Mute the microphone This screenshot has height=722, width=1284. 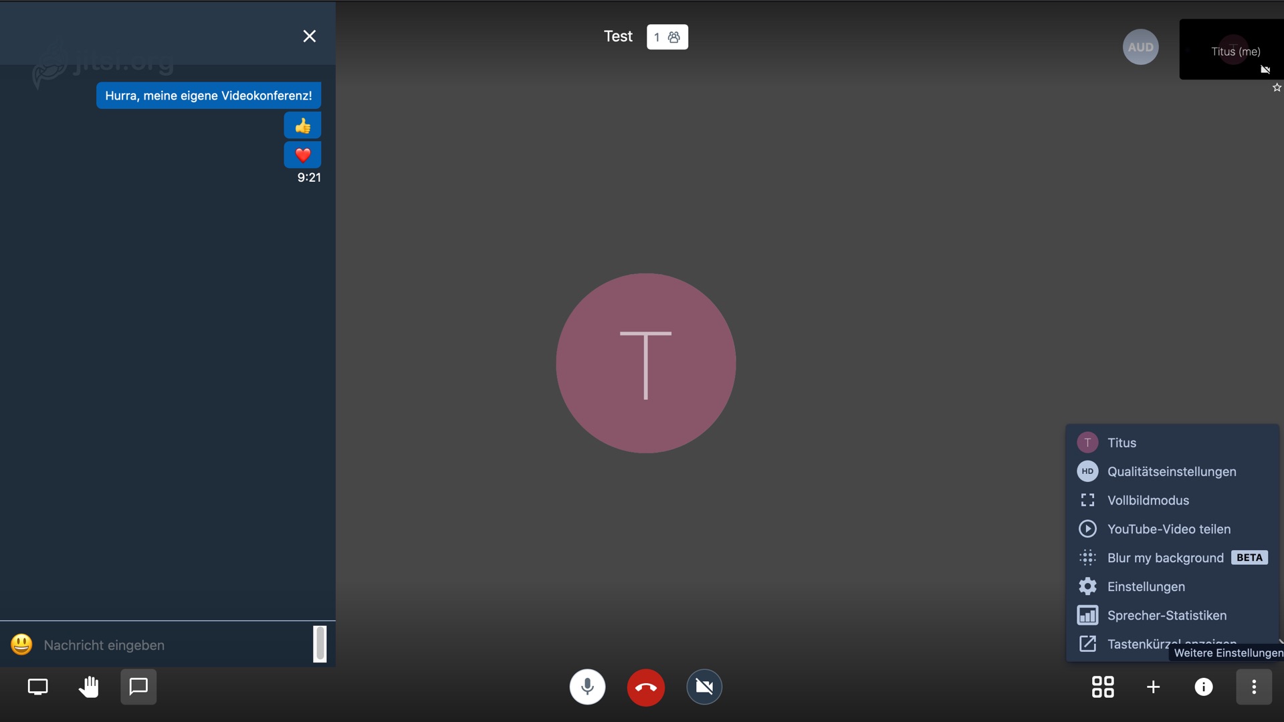pyautogui.click(x=587, y=687)
